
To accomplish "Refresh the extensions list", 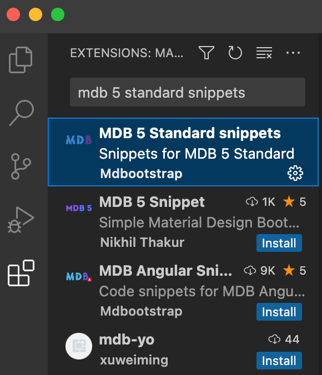I will (x=235, y=53).
